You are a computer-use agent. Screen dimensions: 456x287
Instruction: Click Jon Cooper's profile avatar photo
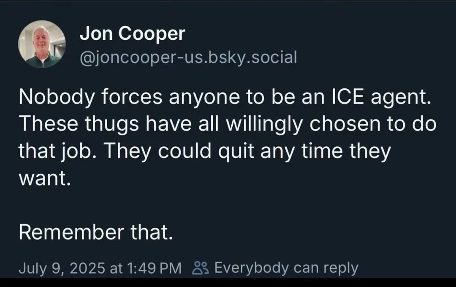click(42, 44)
